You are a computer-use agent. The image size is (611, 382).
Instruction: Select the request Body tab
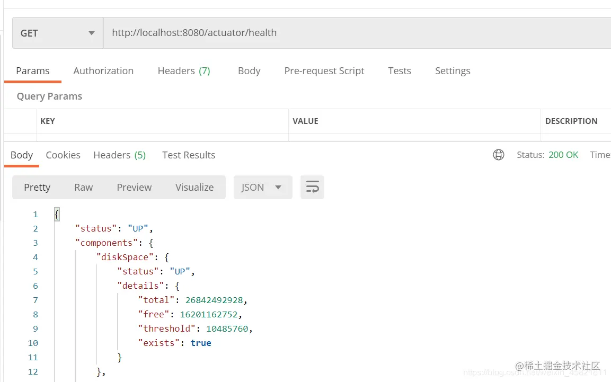coord(249,71)
